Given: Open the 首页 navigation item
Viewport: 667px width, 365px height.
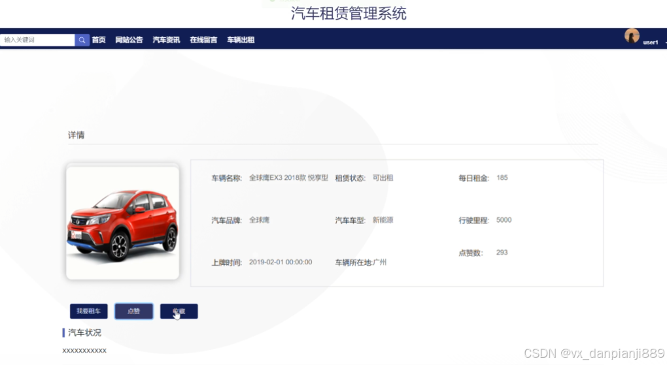Looking at the screenshot, I should pyautogui.click(x=99, y=40).
